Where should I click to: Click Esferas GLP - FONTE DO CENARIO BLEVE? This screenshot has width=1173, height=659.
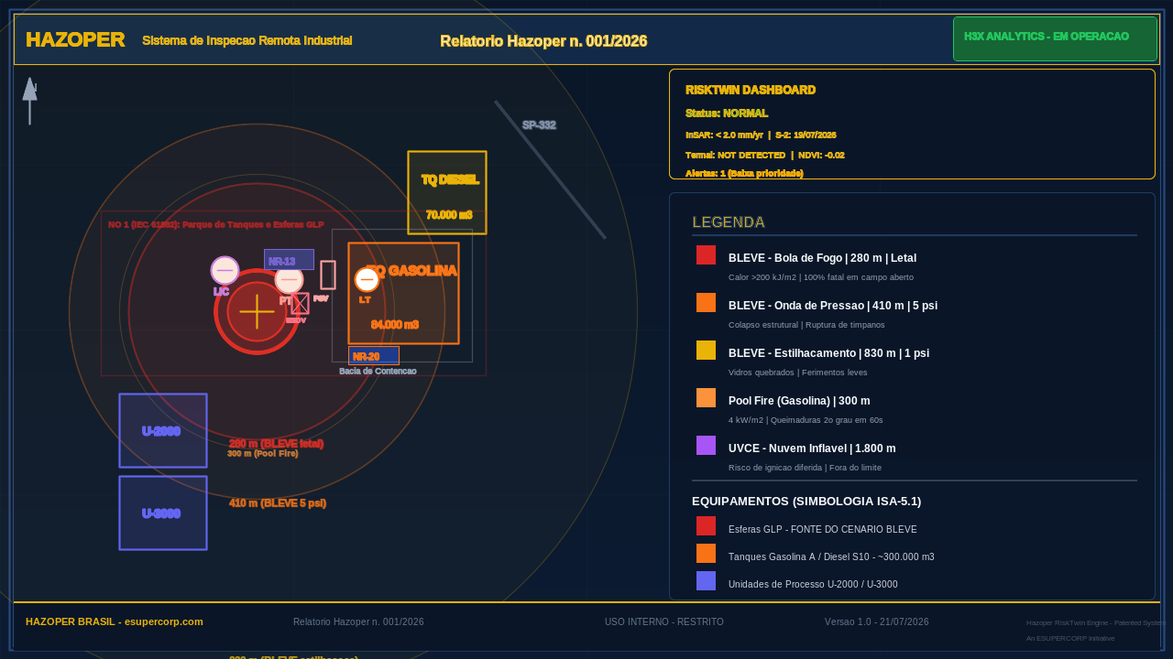coord(822,529)
